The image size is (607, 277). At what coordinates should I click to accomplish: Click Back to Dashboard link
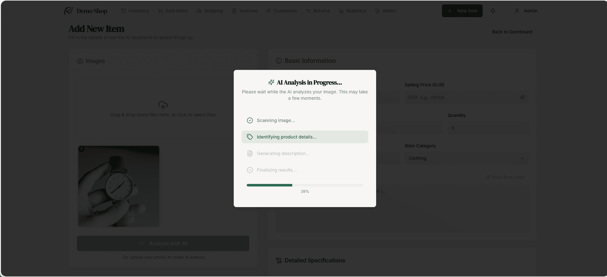click(512, 32)
